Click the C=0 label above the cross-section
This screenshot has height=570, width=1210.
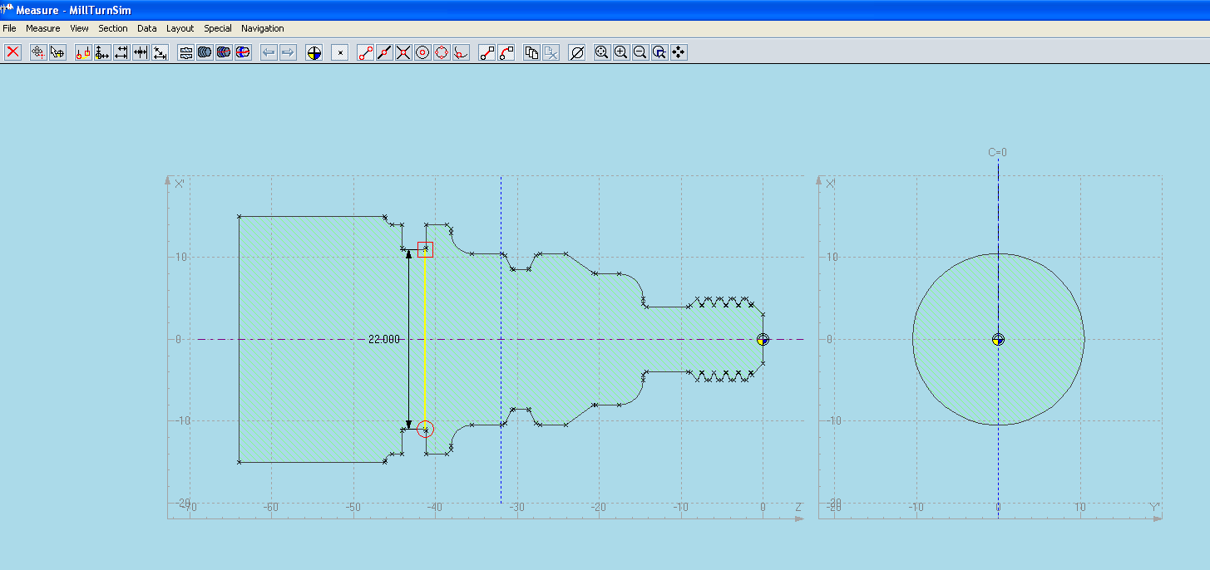point(997,152)
